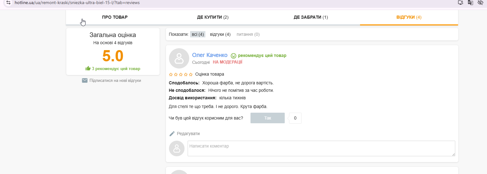The image size is (487, 174).
Task: Filter by відгуки (4)
Action: tap(220, 34)
